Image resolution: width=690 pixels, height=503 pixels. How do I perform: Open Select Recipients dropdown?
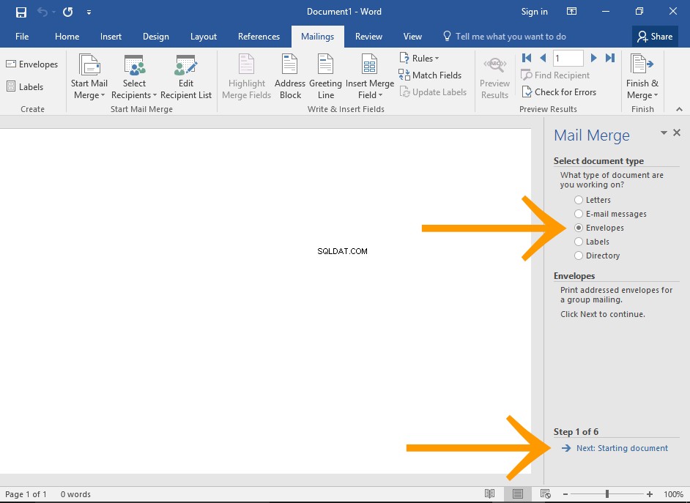tap(134, 77)
